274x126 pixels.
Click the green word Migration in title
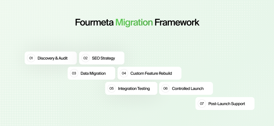(134, 23)
